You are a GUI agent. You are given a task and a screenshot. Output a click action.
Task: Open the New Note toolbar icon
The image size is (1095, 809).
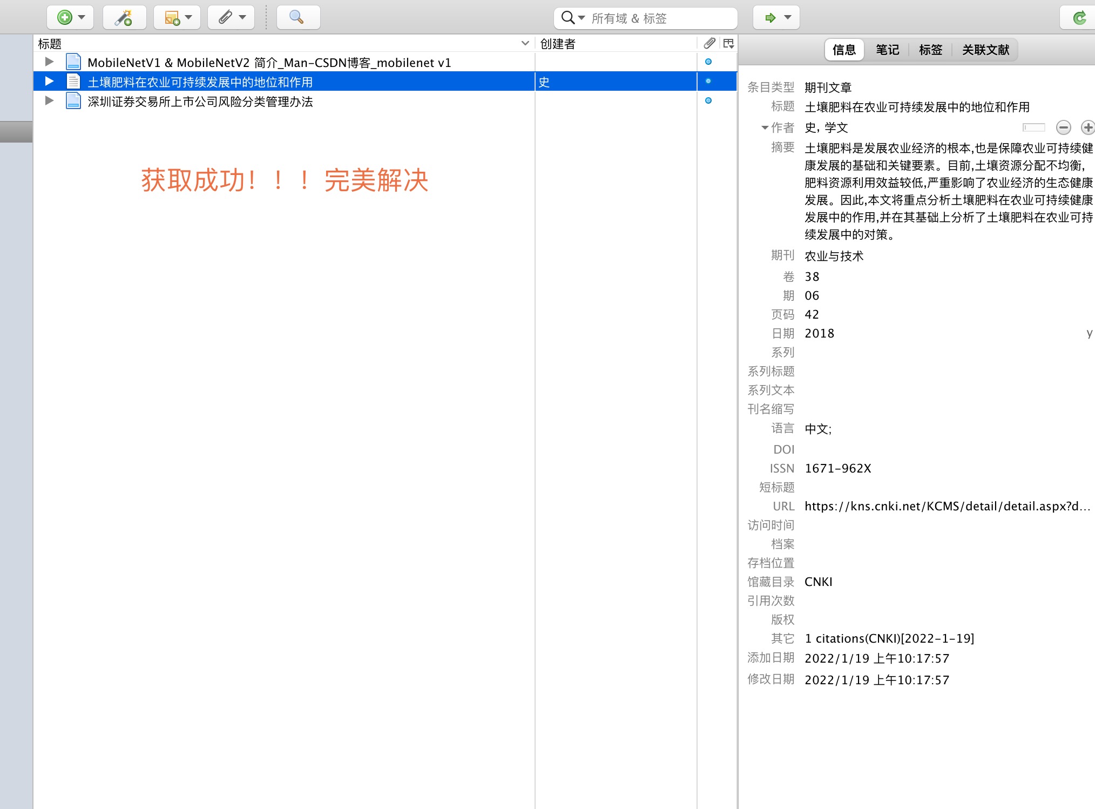pos(172,18)
